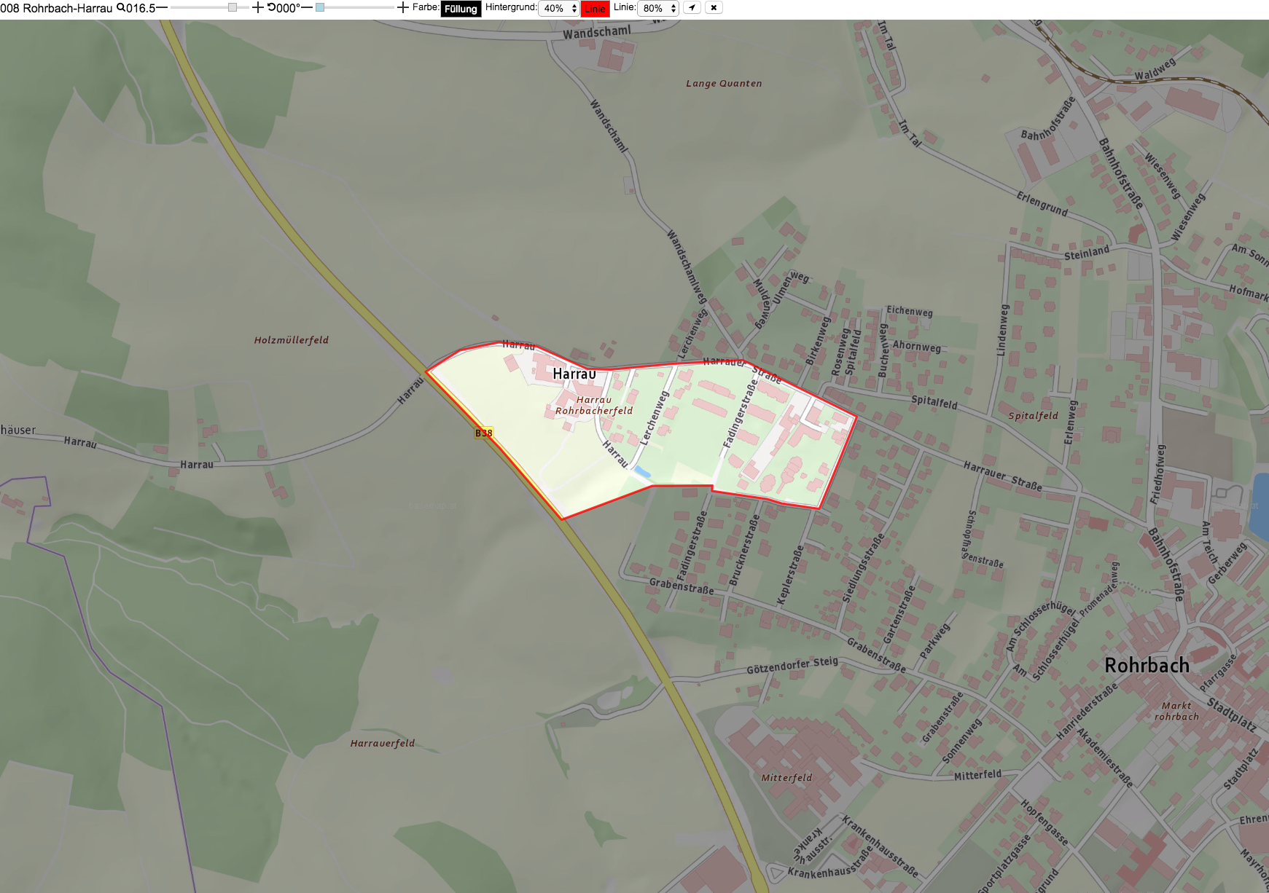Image resolution: width=1269 pixels, height=893 pixels.
Task: Click the 008 Rohrbach-Harrau title
Action: coord(56,8)
